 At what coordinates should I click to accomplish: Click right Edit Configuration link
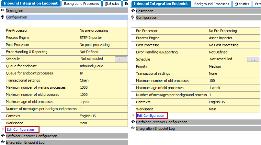(151, 116)
